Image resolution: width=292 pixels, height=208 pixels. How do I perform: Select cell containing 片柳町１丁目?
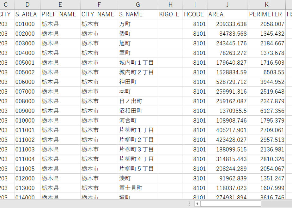pos(138,130)
